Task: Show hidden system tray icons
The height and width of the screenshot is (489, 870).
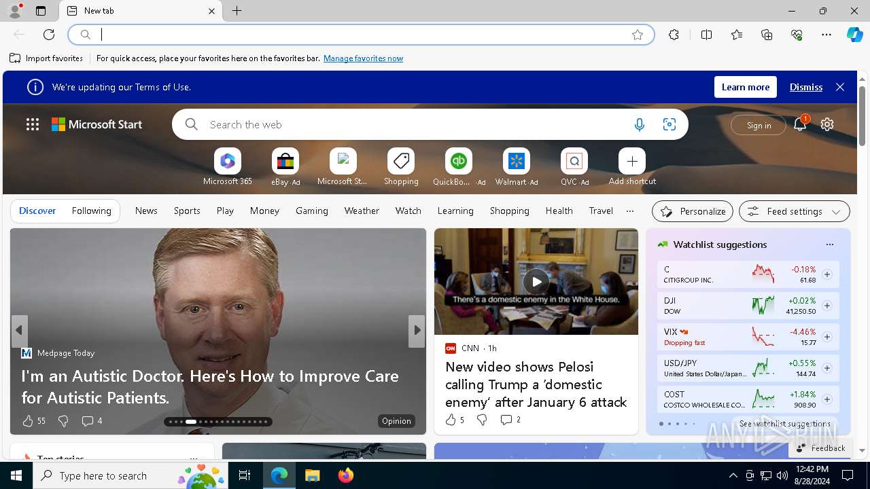Action: pos(733,475)
